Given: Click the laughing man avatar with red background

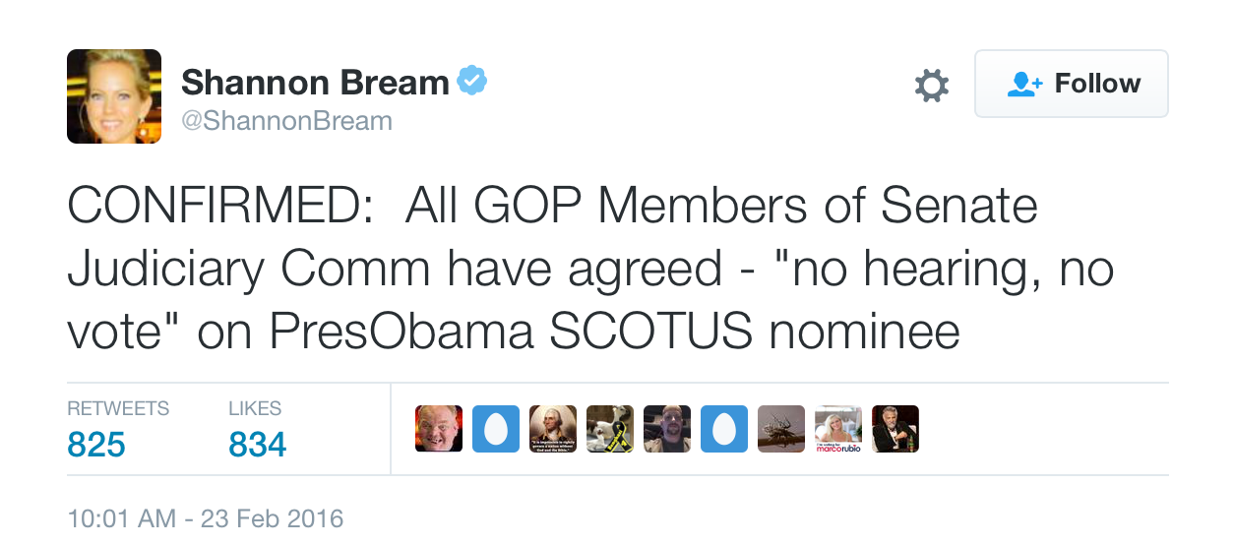Looking at the screenshot, I should tap(439, 429).
